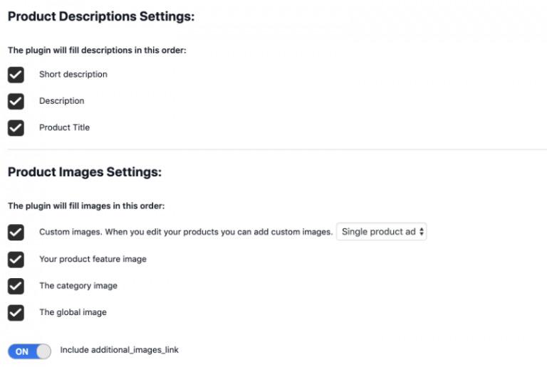Click the Description label text
547x367 pixels.
(62, 101)
